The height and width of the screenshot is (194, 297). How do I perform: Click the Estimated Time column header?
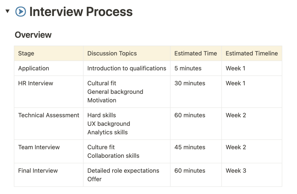pos(196,53)
